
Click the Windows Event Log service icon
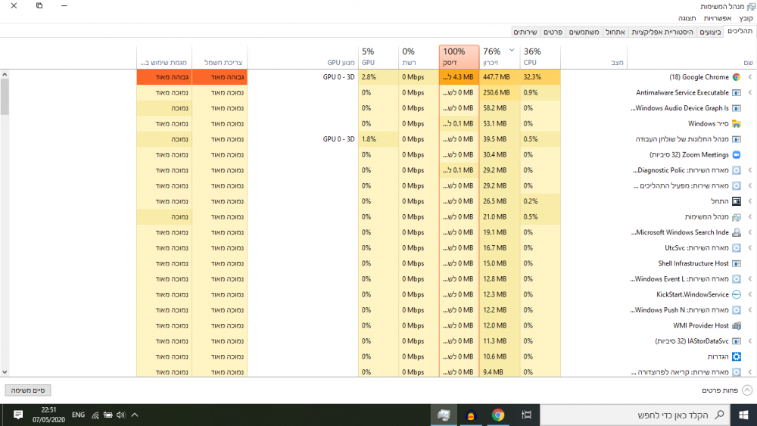coord(737,279)
